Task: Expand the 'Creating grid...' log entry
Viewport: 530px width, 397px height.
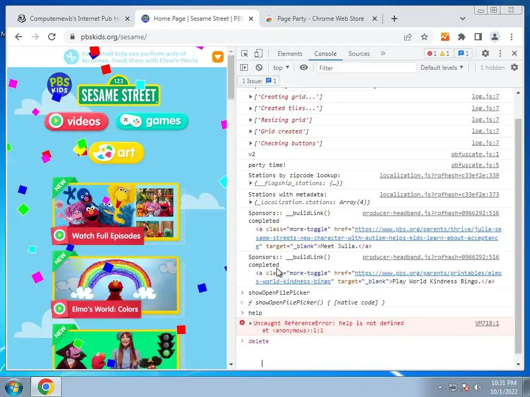Action: coord(251,97)
